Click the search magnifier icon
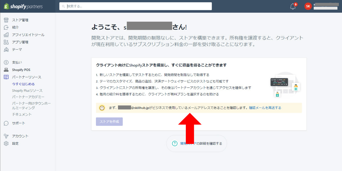The image size is (342, 171). tap(63, 6)
